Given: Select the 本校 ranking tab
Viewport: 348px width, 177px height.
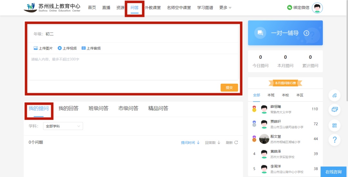Looking at the screenshot, I should pyautogui.click(x=285, y=95).
